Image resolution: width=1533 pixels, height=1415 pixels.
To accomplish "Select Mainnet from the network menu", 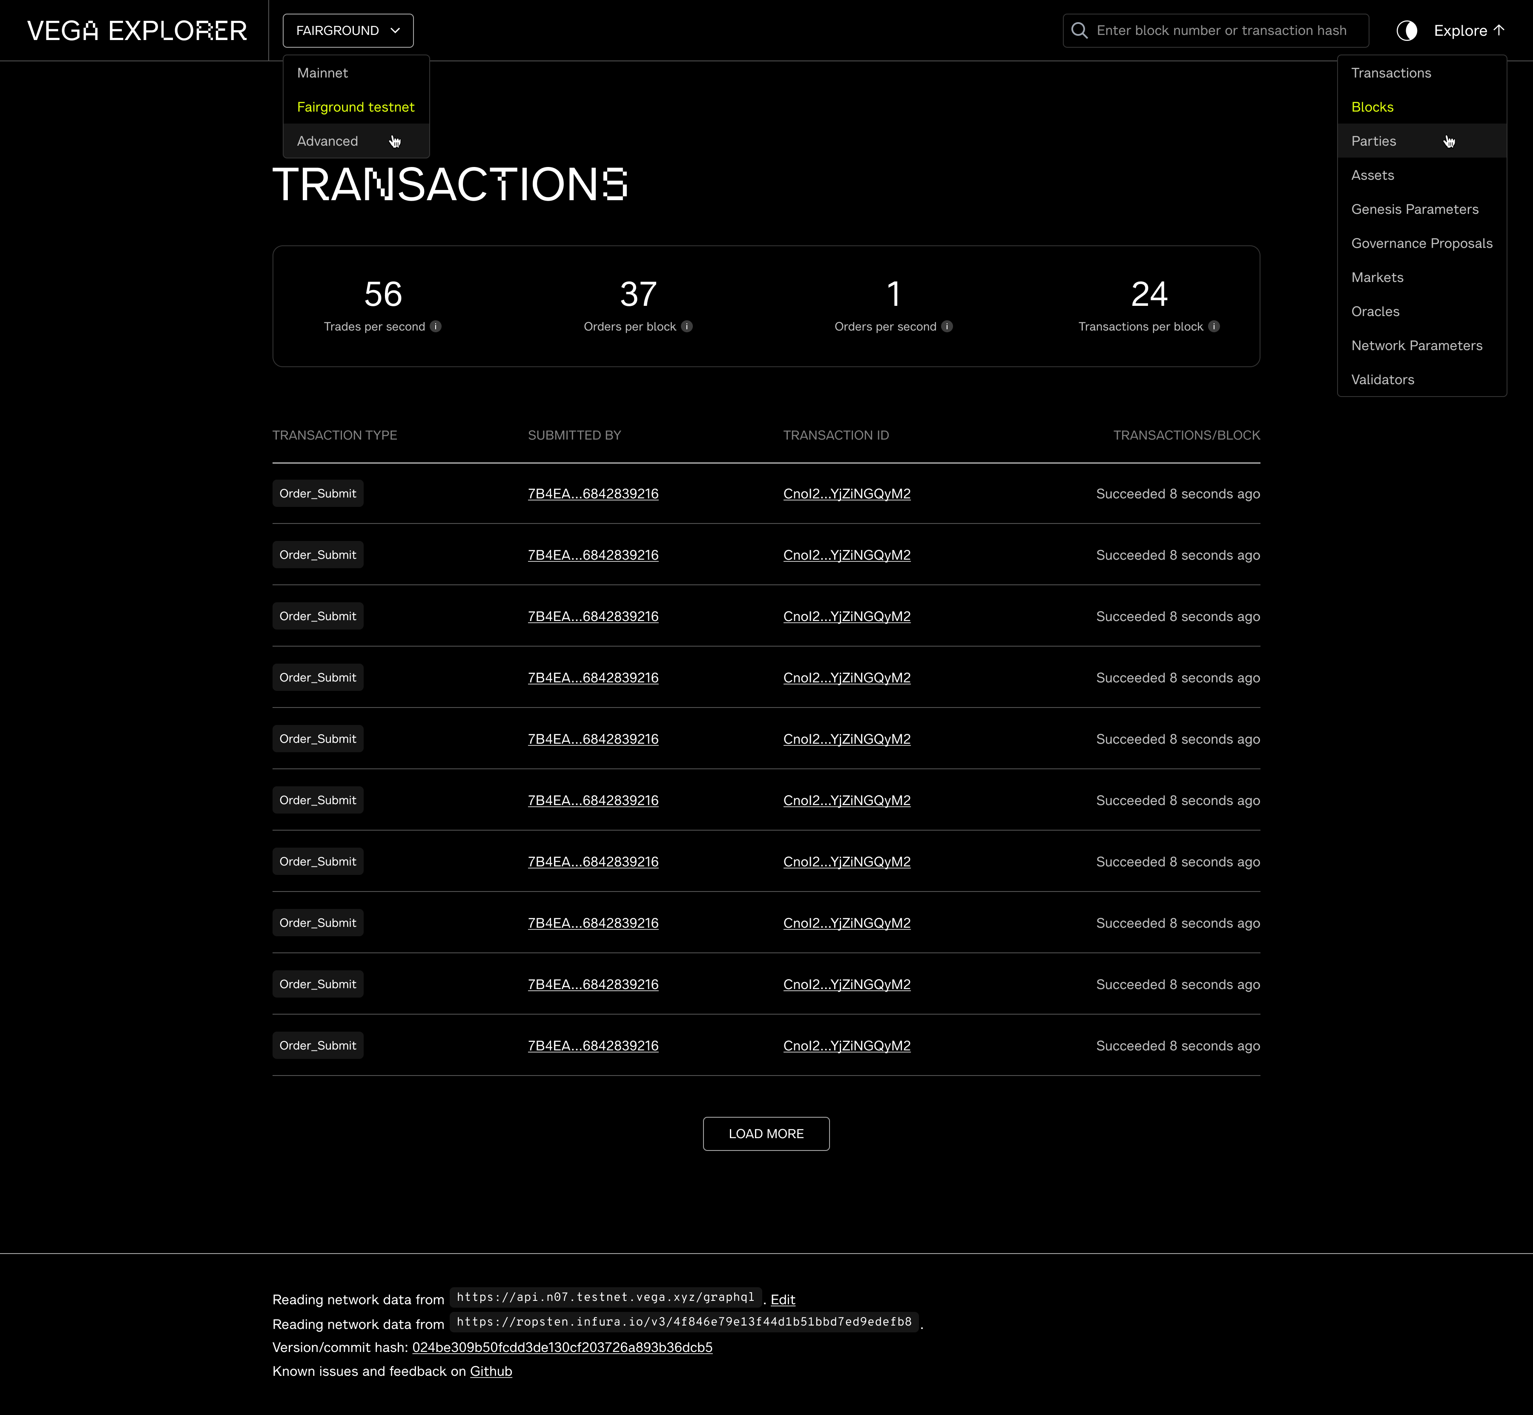I will pos(322,73).
